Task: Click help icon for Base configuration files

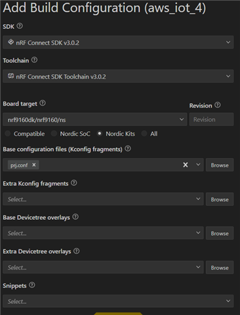Action: [x=128, y=149]
